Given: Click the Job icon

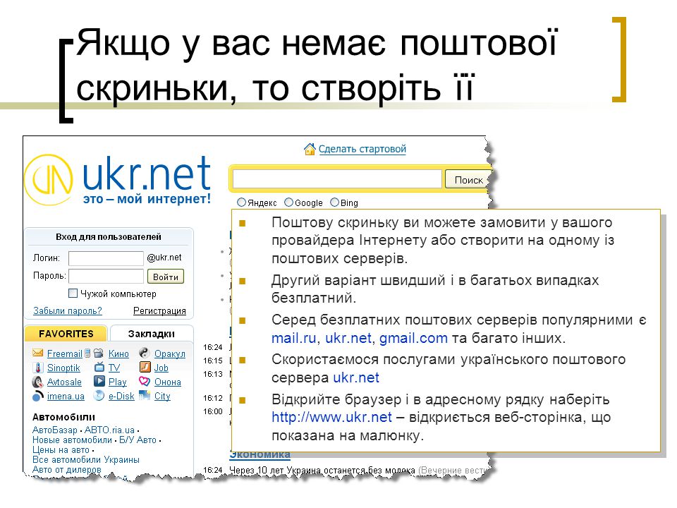Looking at the screenshot, I should (x=145, y=367).
